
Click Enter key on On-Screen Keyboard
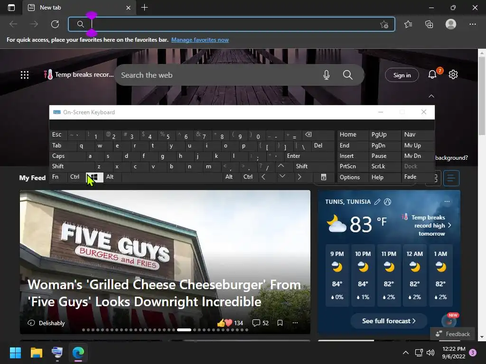[309, 156]
